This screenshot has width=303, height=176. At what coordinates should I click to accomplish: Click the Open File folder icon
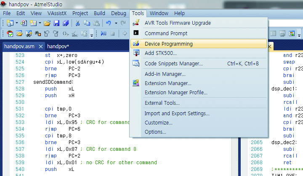[x=47, y=23]
